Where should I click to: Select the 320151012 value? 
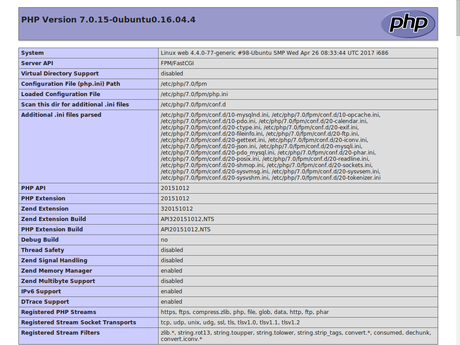[x=177, y=208]
